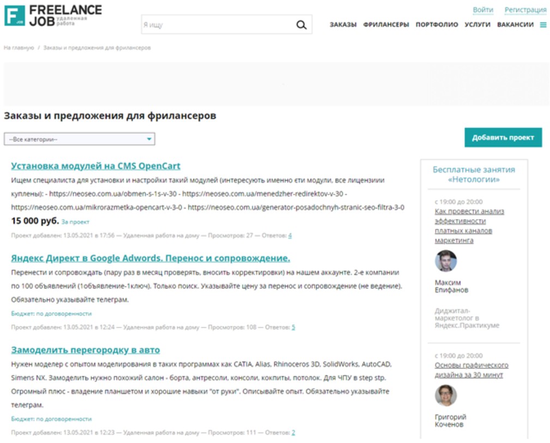This screenshot has height=443, width=550.
Task: Click the "Добавить проект" button
Action: point(503,137)
